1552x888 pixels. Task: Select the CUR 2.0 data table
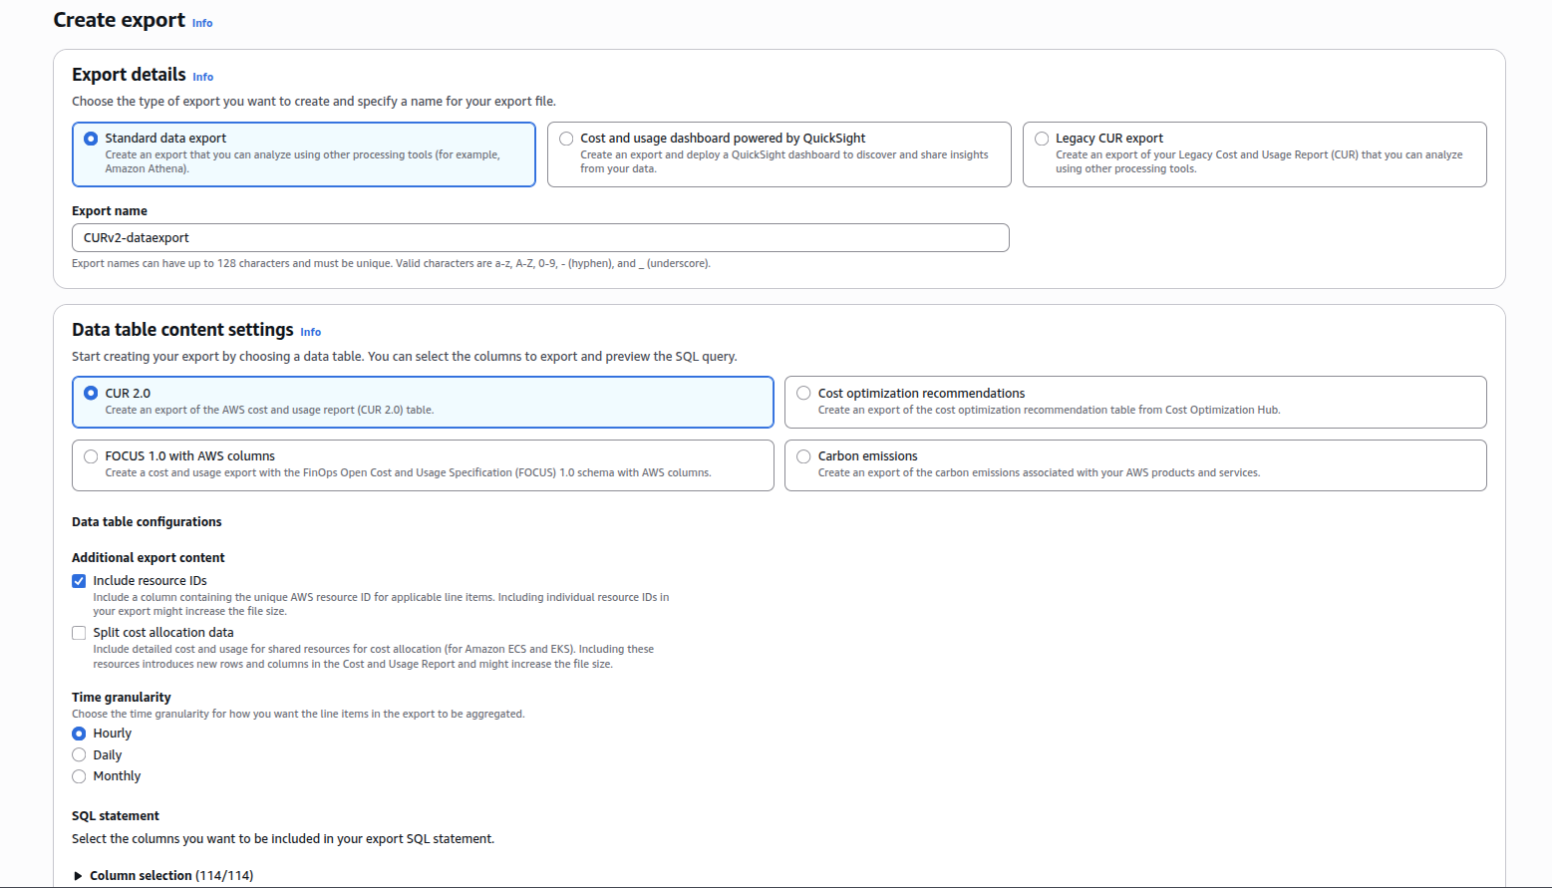(91, 393)
